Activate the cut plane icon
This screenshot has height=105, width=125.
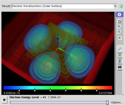coord(120,61)
